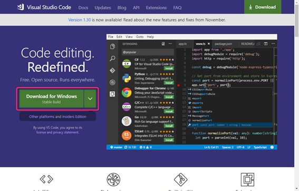Open the Docs page
This screenshot has width=299, height=191.
83,7
